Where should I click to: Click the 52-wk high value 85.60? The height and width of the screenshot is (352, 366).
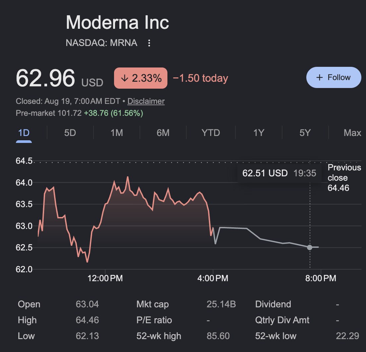coord(218,336)
